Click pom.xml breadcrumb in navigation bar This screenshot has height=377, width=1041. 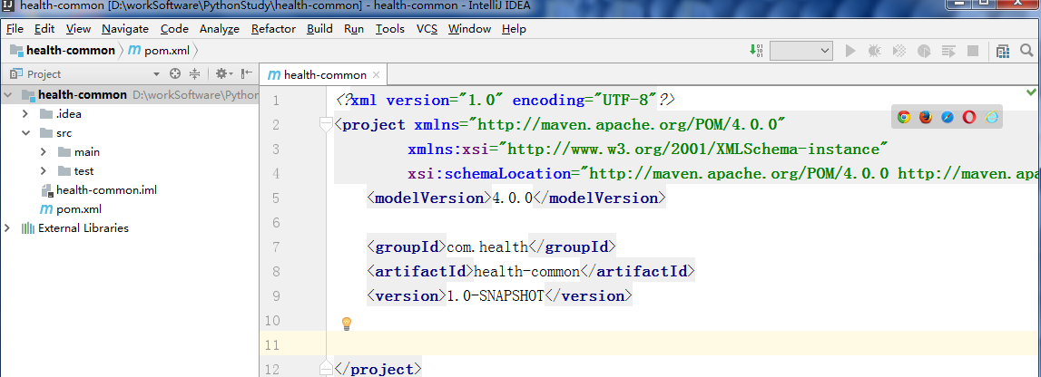[x=158, y=51]
